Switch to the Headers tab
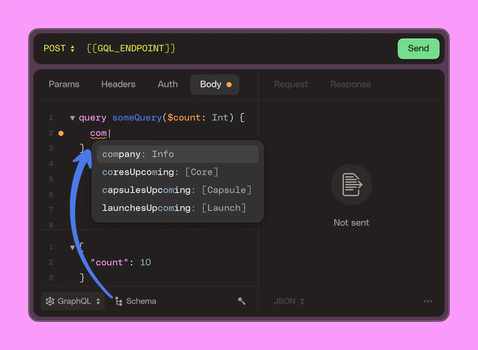Screen dimensions: 478x350 coord(118,84)
